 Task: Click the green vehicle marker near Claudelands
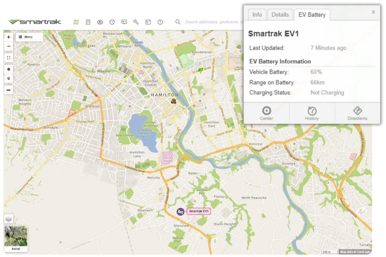point(201,70)
